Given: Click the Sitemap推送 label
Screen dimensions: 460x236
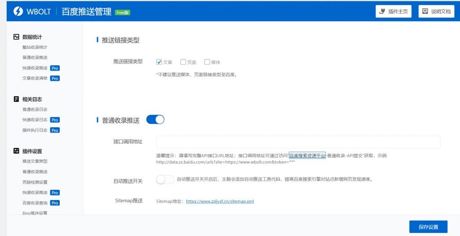Looking at the screenshot, I should pyautogui.click(x=129, y=201).
